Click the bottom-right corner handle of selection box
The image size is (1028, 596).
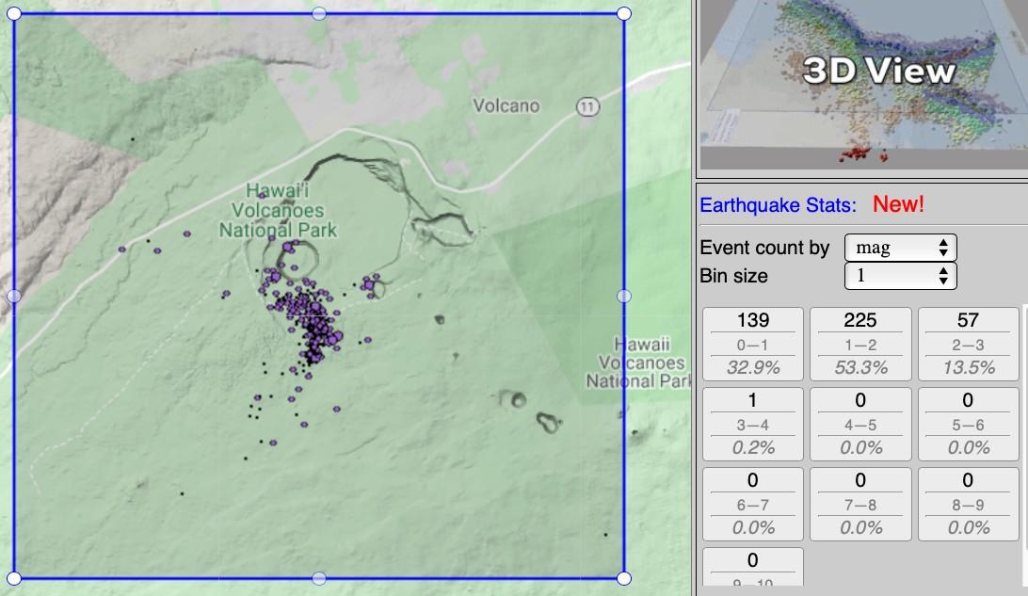point(624,577)
